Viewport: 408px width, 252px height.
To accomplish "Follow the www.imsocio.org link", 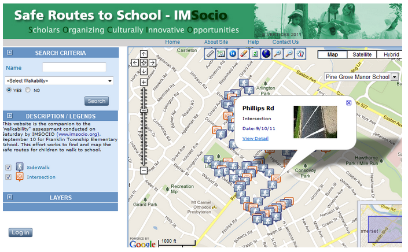I will [x=78, y=134].
